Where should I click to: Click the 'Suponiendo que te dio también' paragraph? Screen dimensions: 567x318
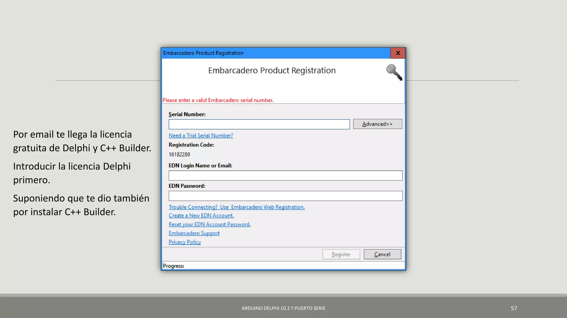pyautogui.click(x=81, y=205)
